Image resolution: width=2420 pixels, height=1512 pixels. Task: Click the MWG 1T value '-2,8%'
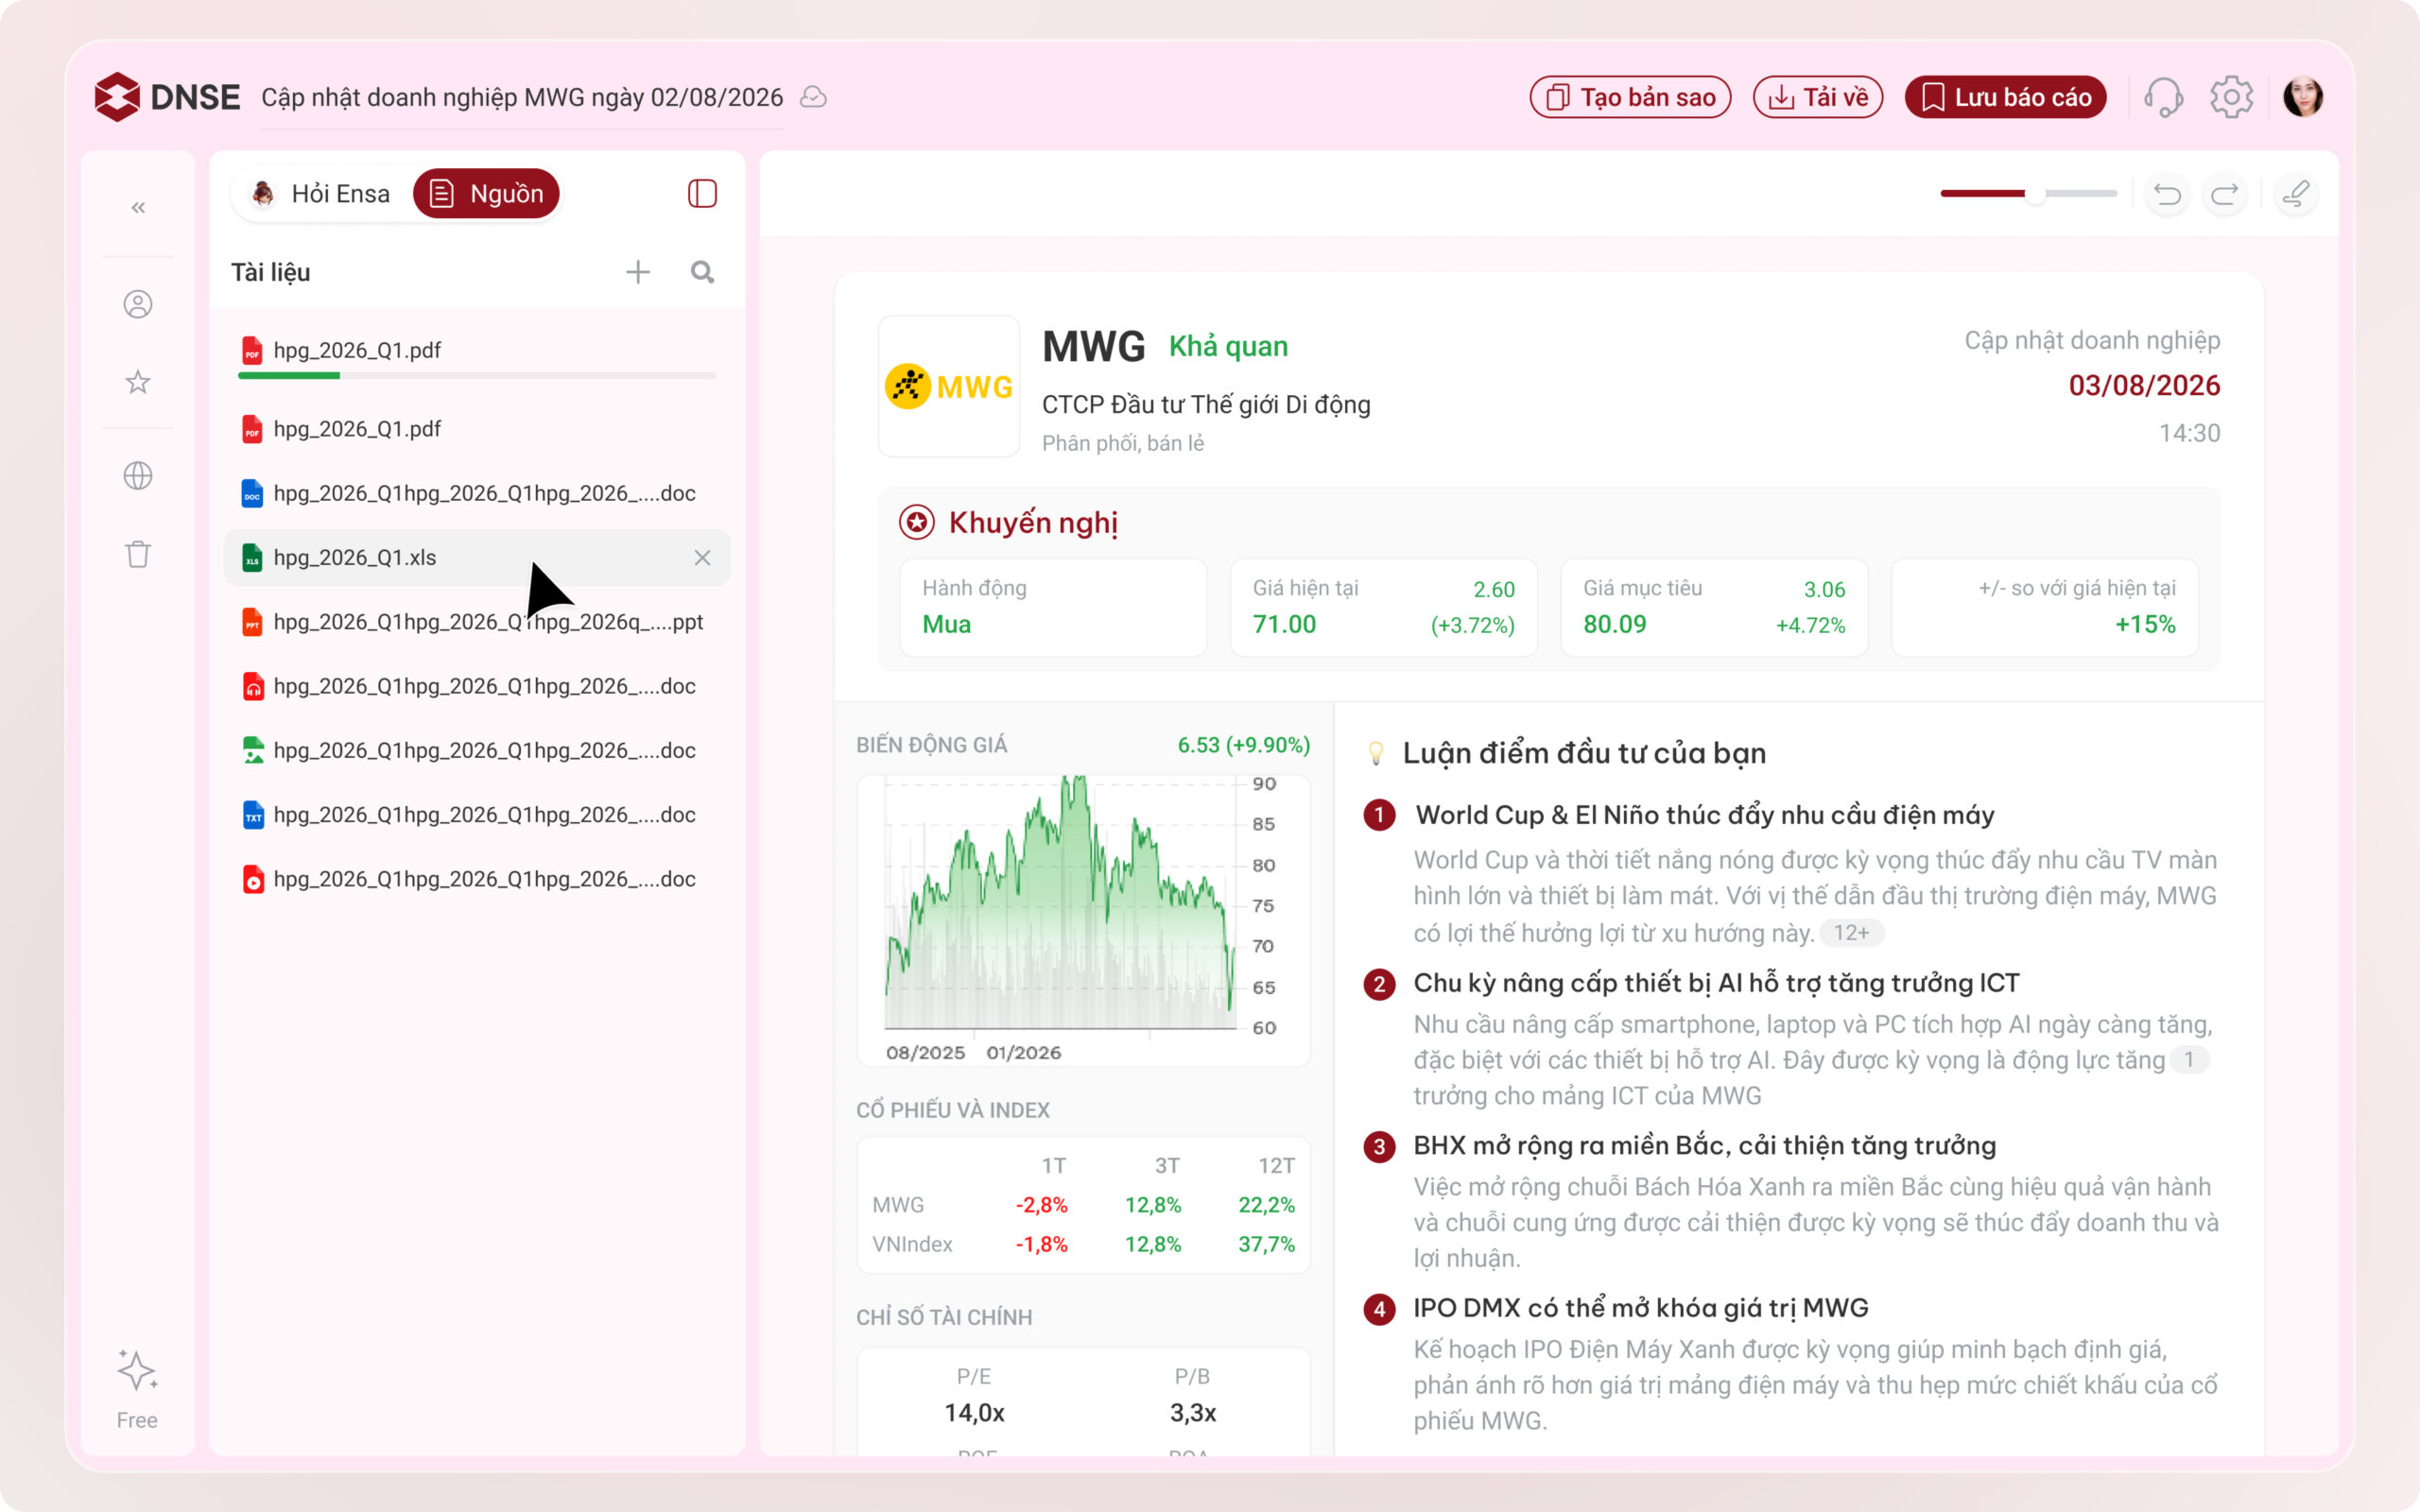1041,1205
